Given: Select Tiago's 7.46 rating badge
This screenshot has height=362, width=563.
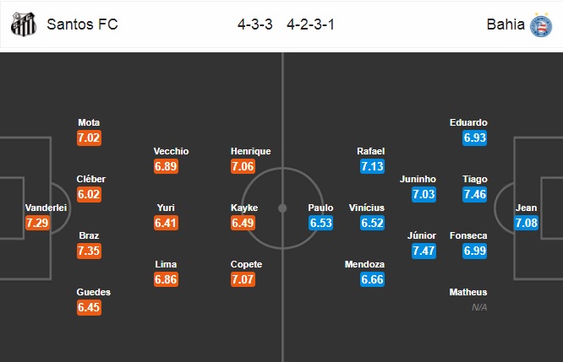Looking at the screenshot, I should pos(475,194).
